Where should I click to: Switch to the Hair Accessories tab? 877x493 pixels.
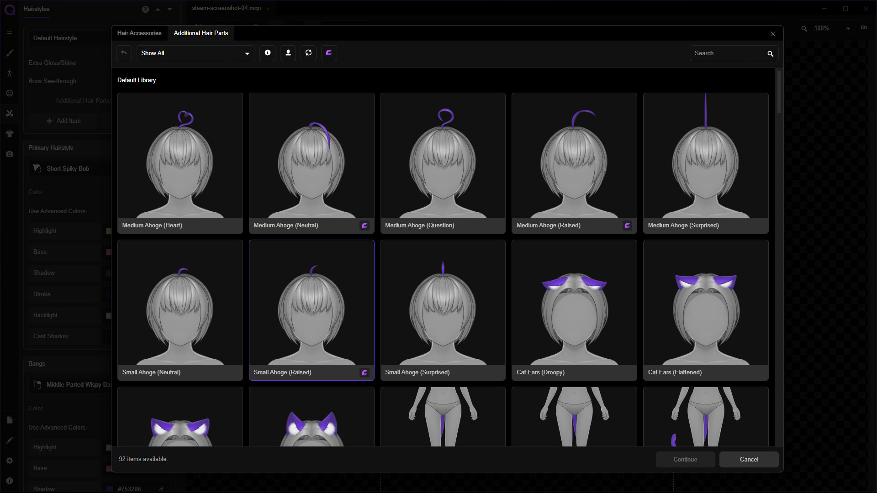click(x=139, y=33)
